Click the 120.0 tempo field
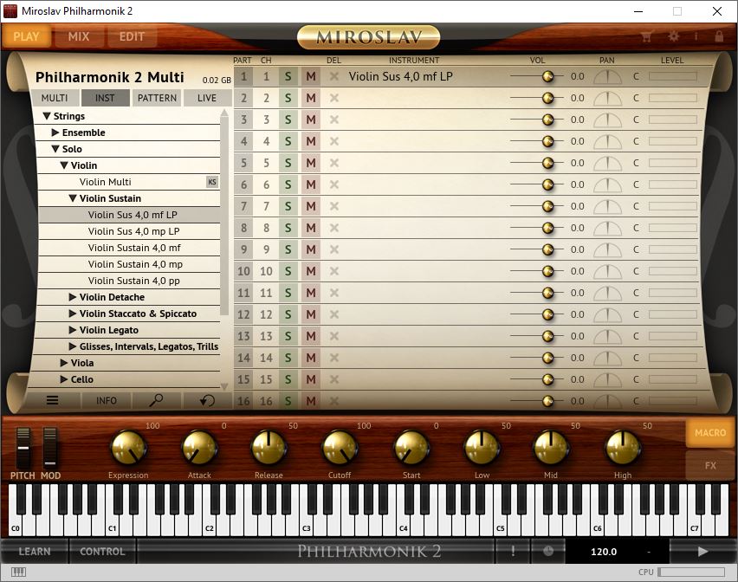Screen dimensions: 738x582 click(x=604, y=551)
